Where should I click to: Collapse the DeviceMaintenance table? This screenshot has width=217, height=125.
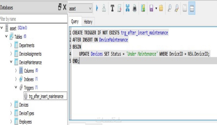click(x=11, y=62)
